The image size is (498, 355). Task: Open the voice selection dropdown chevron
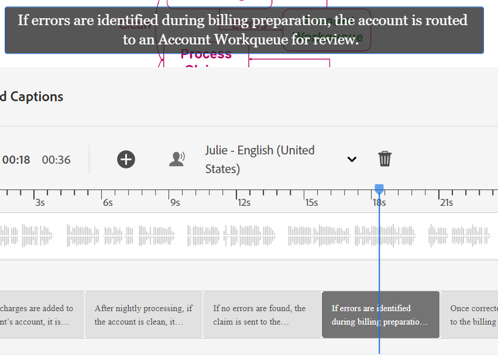click(x=352, y=159)
